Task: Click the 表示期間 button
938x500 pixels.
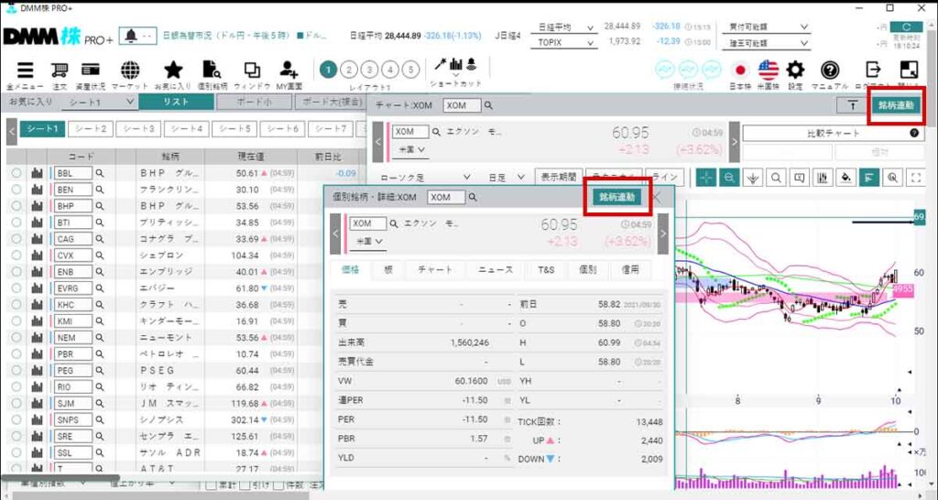Action: (559, 178)
